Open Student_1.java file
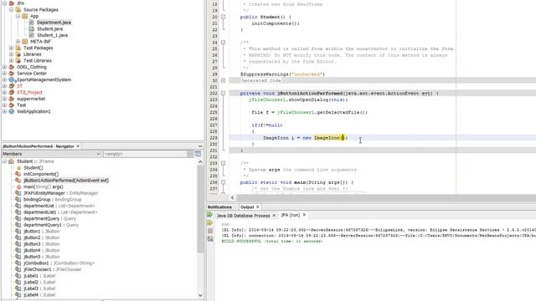This screenshot has height=301, width=536. click(x=52, y=35)
